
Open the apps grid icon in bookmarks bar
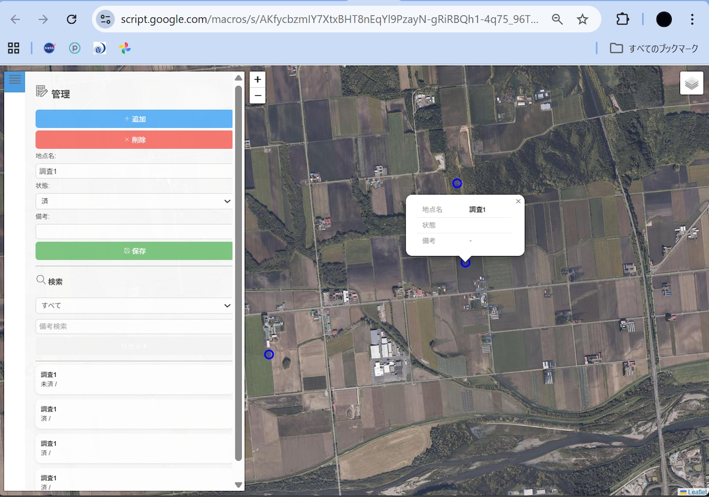[13, 48]
